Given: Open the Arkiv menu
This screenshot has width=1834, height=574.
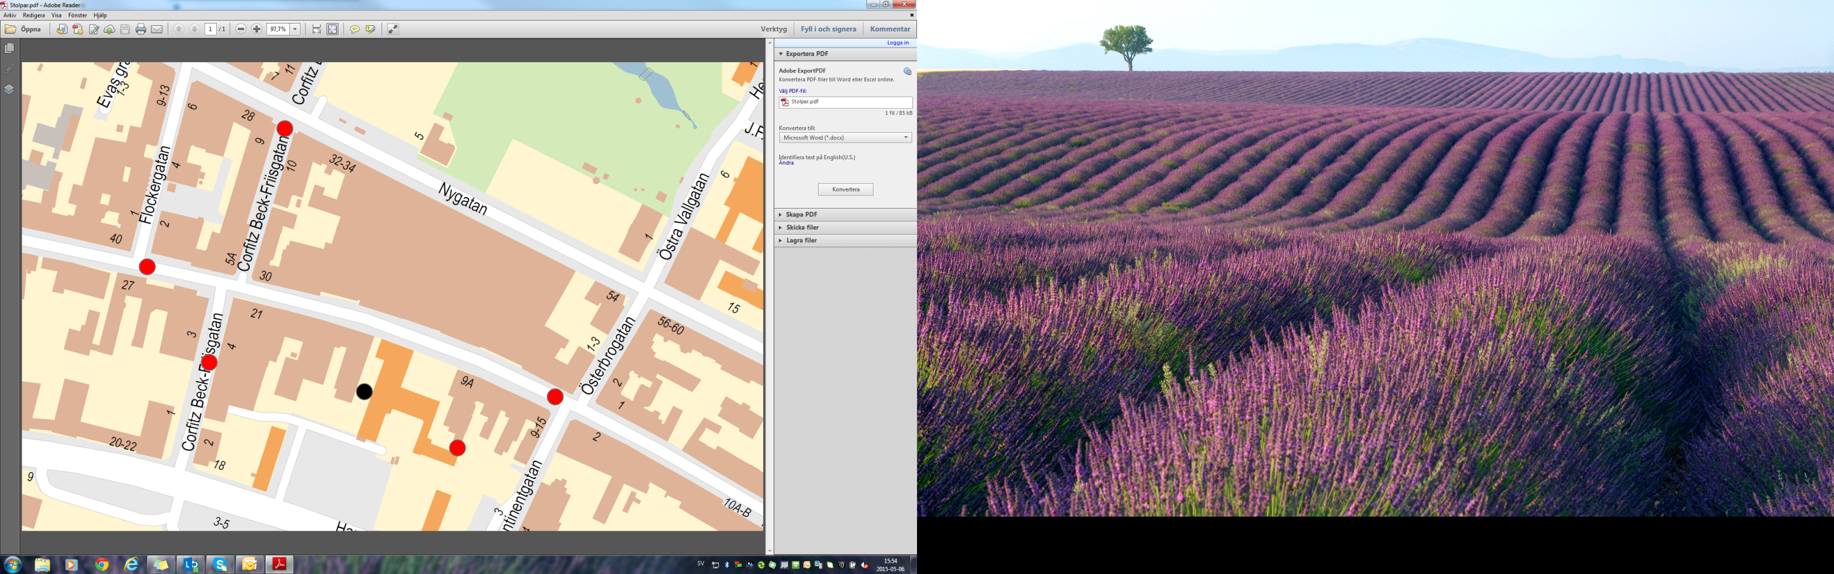Looking at the screenshot, I should [x=10, y=15].
